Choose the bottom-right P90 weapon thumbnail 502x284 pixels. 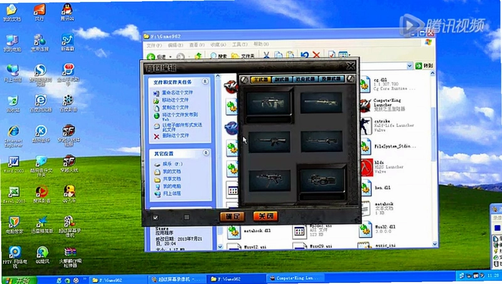click(x=321, y=181)
